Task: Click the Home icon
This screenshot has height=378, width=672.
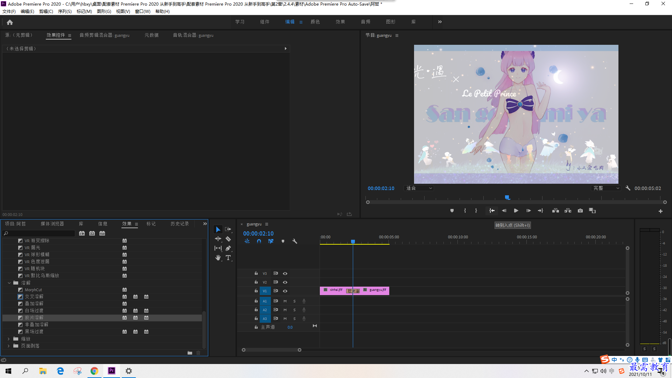Action: pos(10,22)
